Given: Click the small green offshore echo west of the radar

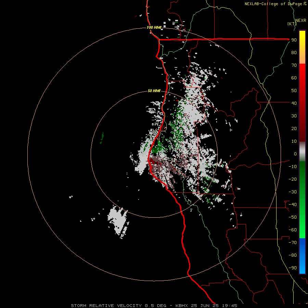Looking at the screenshot, I should [x=102, y=138].
